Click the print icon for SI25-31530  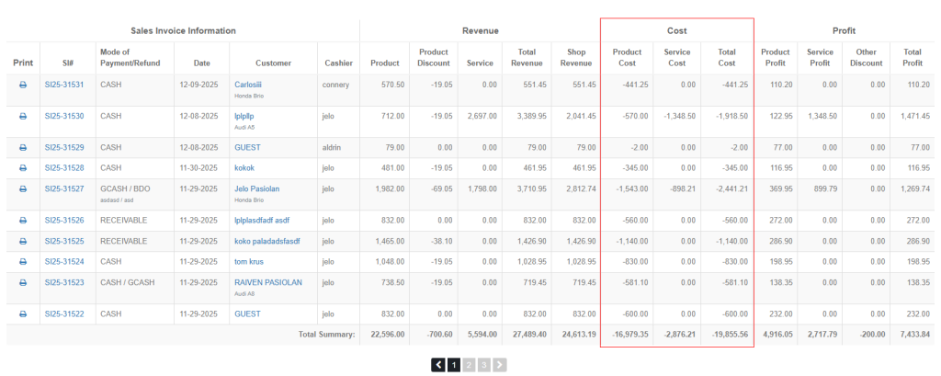pyautogui.click(x=23, y=117)
